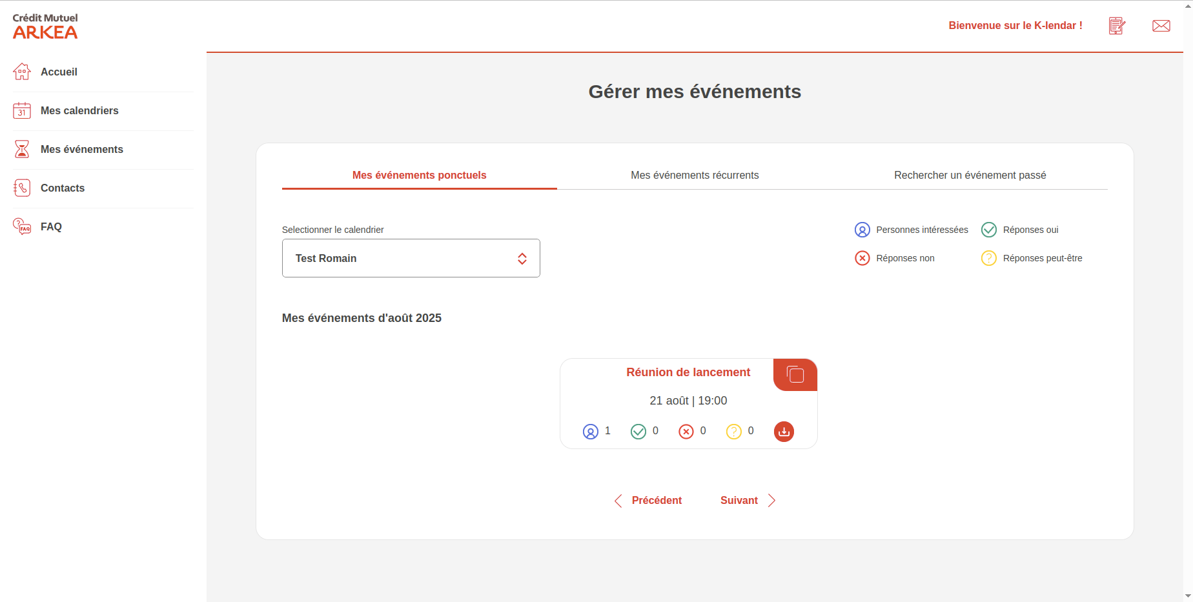
Task: Click the yellow maybe-responses icon on card
Action: (x=734, y=432)
